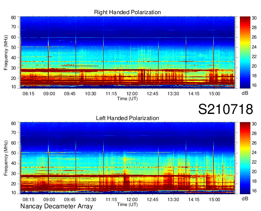261x211 pixels.
Task: Click the Left Handed plot's color bar
Action: (x=245, y=158)
